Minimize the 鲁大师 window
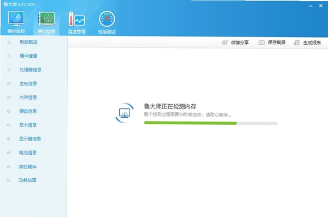Viewport: 328px width, 218px height. 311,6
